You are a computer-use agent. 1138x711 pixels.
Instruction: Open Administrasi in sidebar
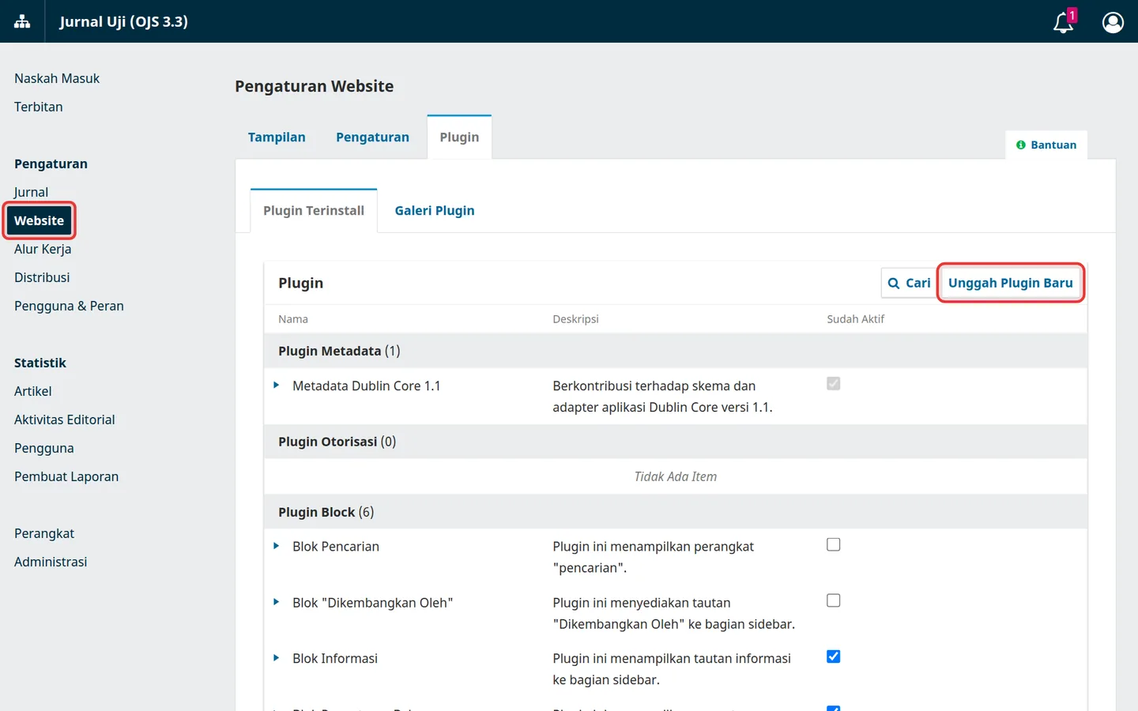tap(51, 562)
